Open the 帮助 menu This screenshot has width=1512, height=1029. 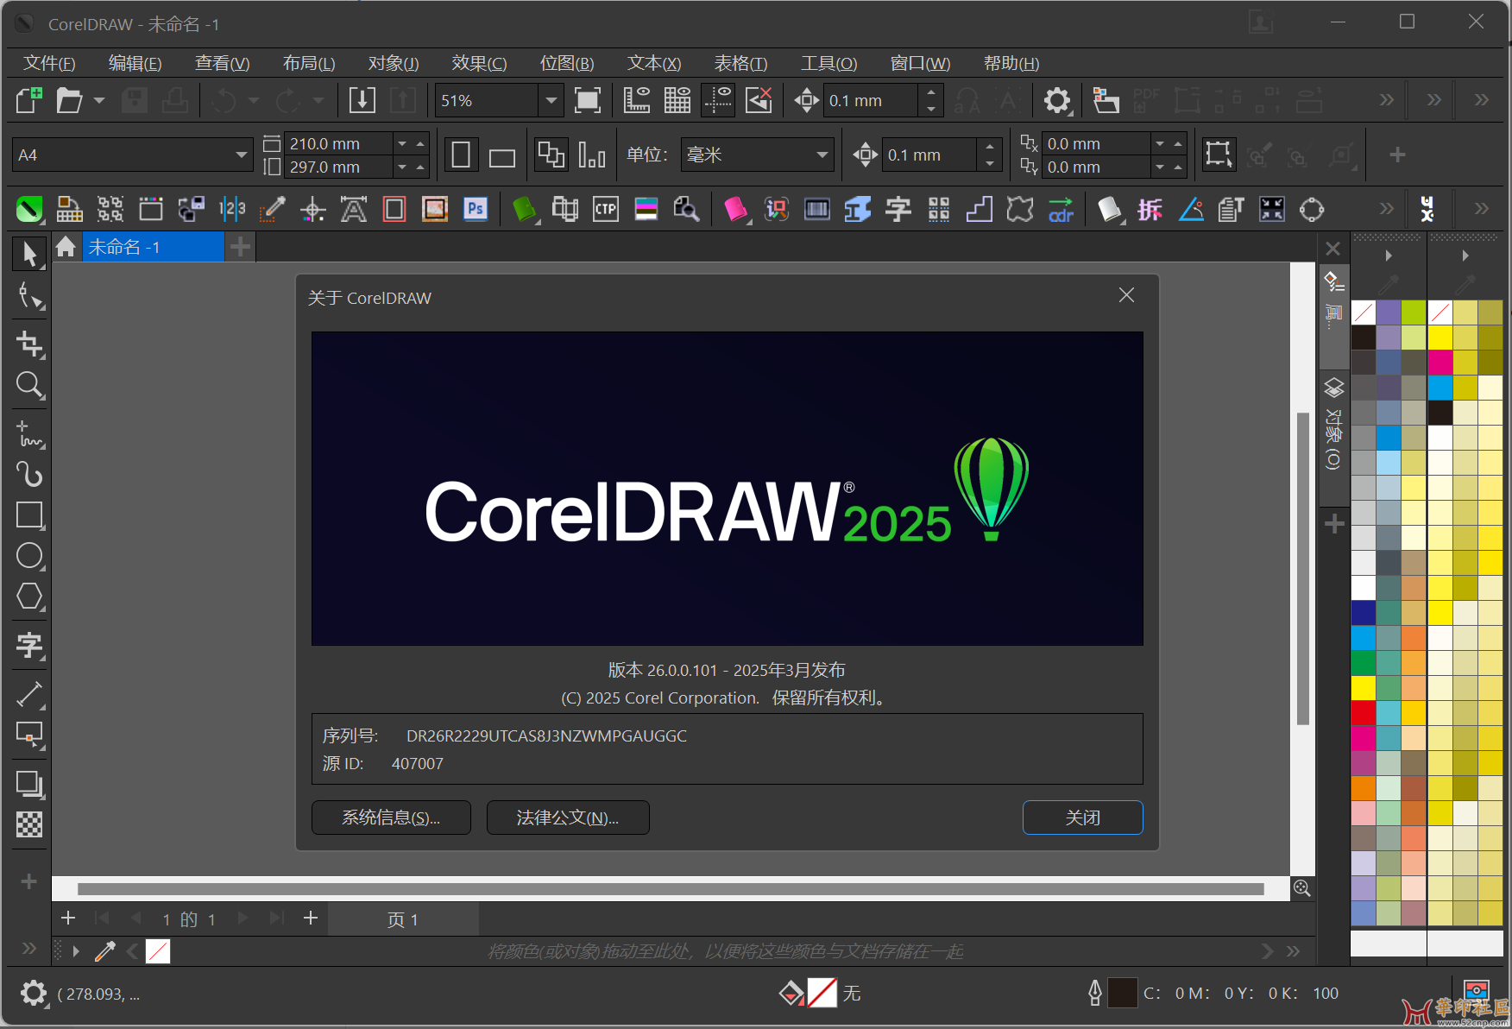pos(1011,63)
